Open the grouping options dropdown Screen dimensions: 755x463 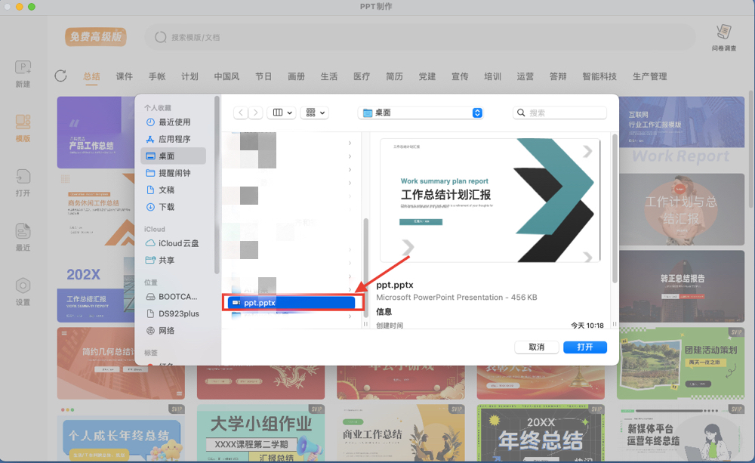click(x=314, y=112)
